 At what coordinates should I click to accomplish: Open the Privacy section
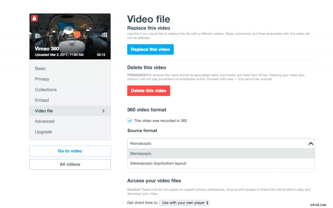coord(42,79)
